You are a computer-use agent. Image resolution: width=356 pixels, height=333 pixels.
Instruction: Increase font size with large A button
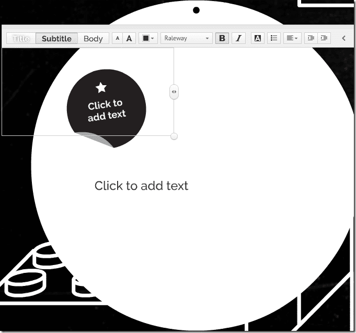pyautogui.click(x=129, y=38)
